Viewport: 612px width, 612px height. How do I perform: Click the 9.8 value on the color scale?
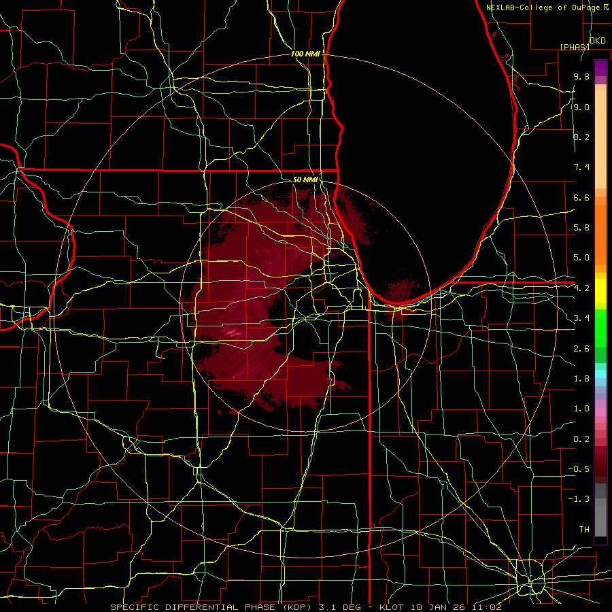tap(581, 77)
